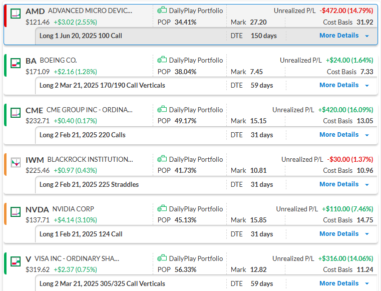Click Long 2 Mar 21, 2025 305/325 Call Verticals

click(x=102, y=283)
